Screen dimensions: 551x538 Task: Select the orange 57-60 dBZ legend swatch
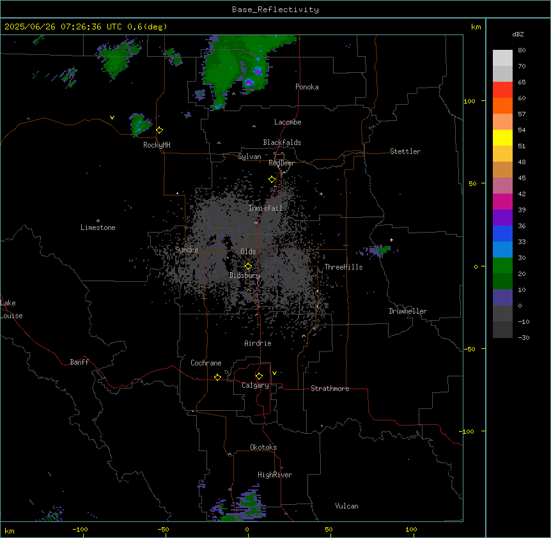point(502,105)
